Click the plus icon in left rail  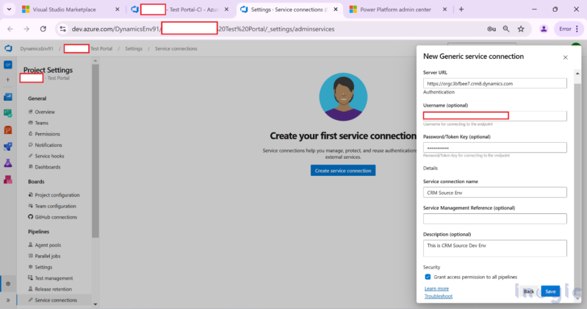tap(8, 80)
